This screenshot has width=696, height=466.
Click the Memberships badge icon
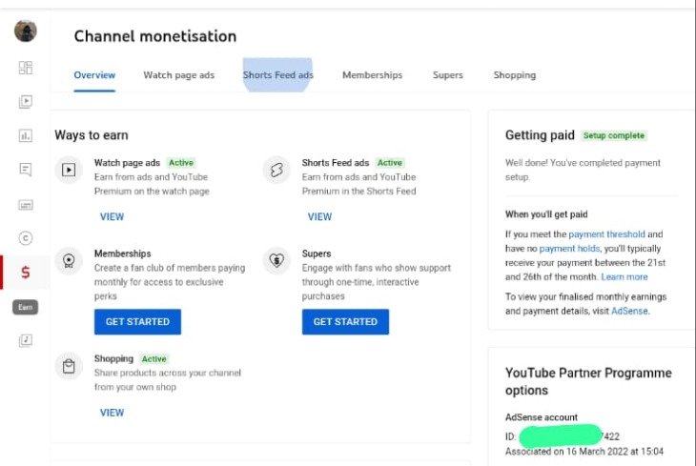(69, 260)
